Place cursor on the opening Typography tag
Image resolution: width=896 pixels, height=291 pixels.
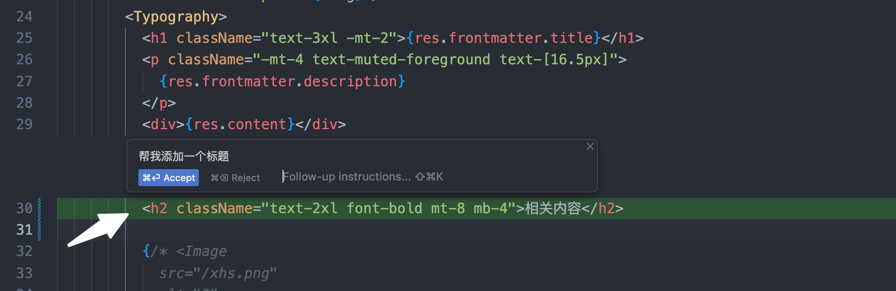point(176,17)
